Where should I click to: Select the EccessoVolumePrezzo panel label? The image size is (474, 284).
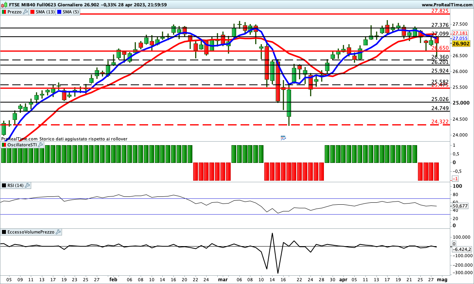point(31,232)
